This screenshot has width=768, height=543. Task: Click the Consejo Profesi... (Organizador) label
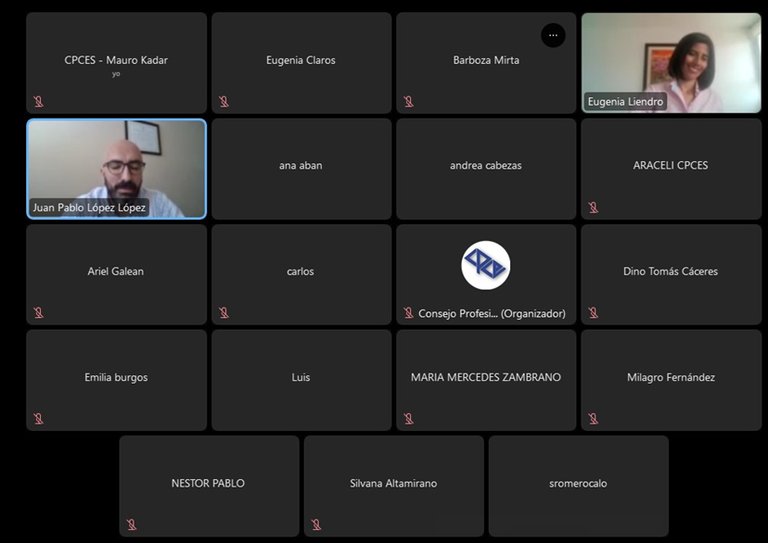coord(492,313)
